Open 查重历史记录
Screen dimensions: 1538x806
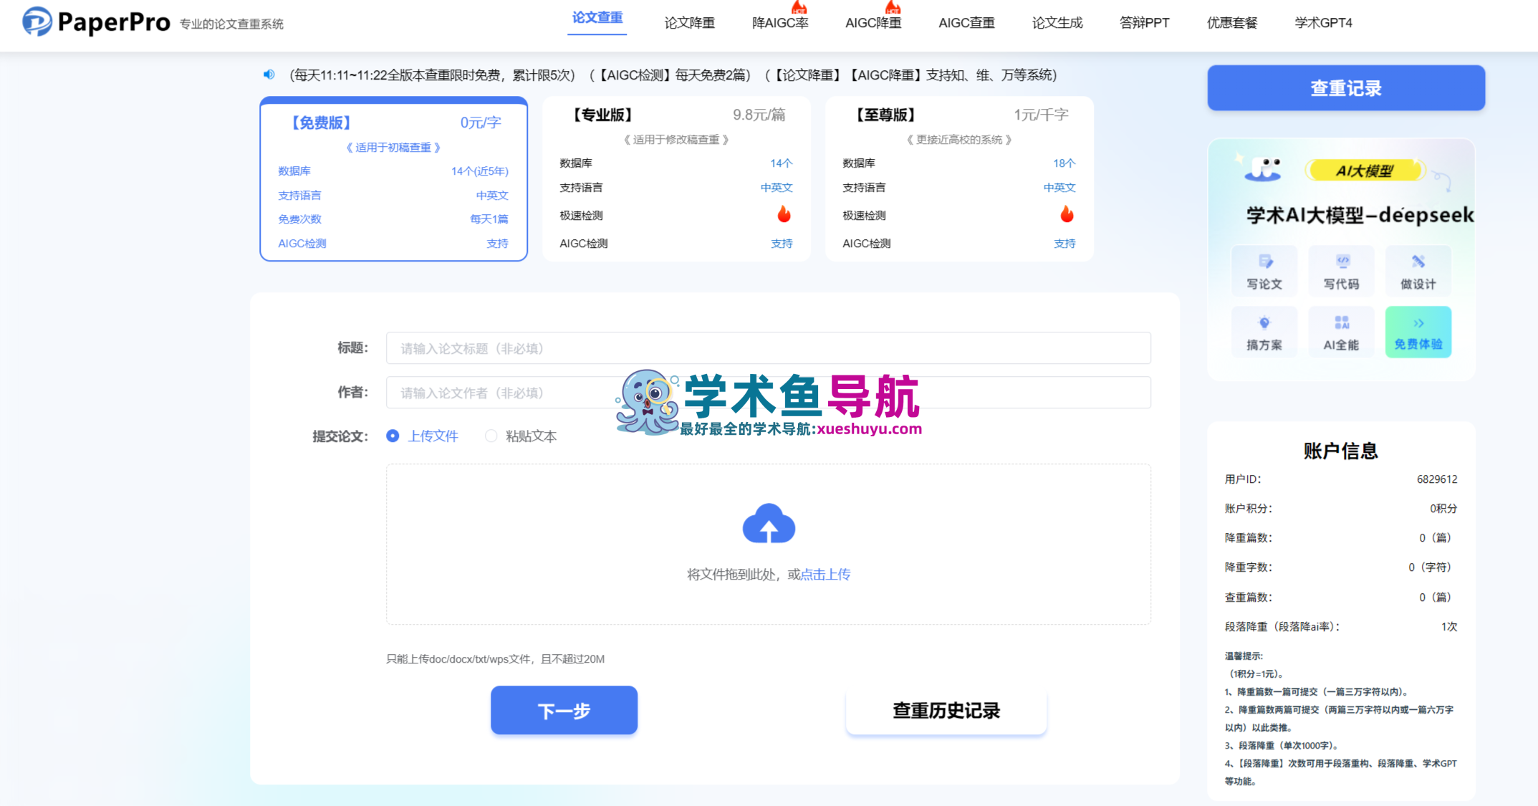(946, 710)
